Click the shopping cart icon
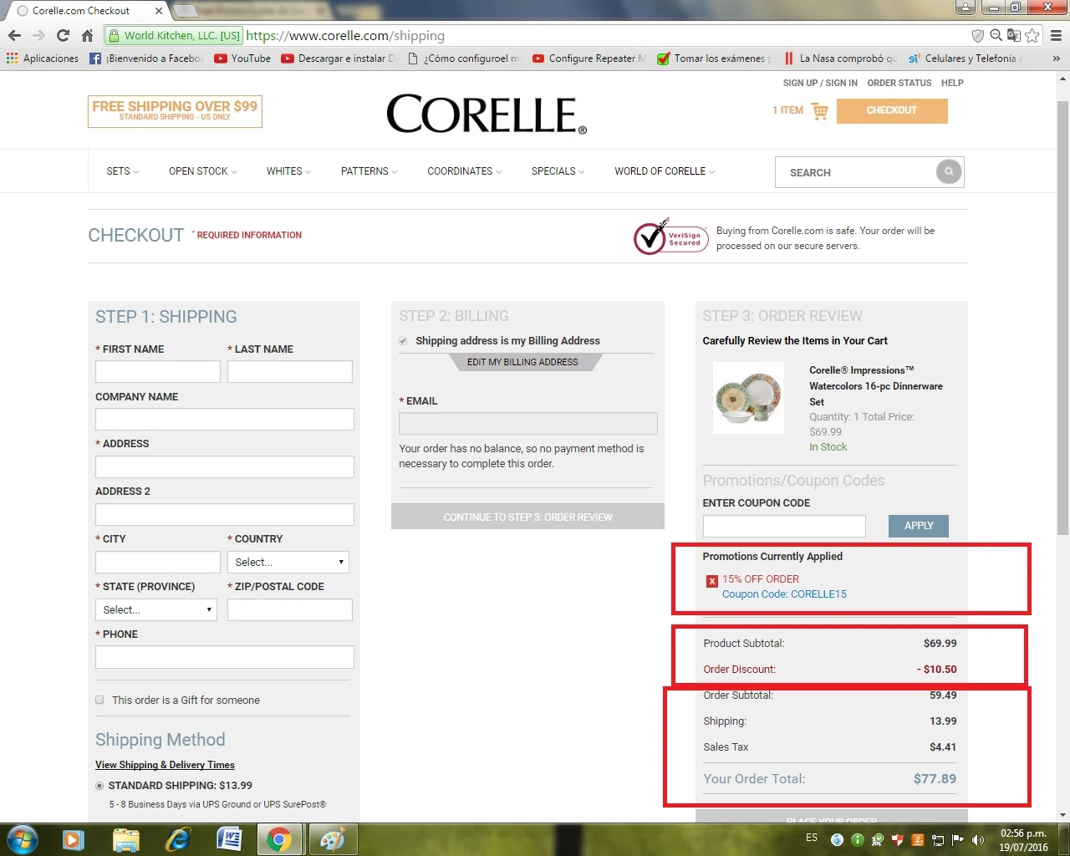1070x856 pixels. [x=819, y=111]
